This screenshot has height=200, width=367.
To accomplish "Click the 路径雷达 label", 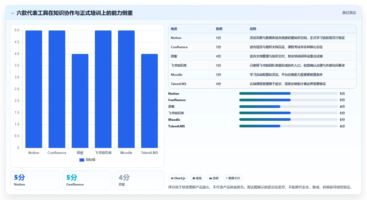I will [349, 13].
